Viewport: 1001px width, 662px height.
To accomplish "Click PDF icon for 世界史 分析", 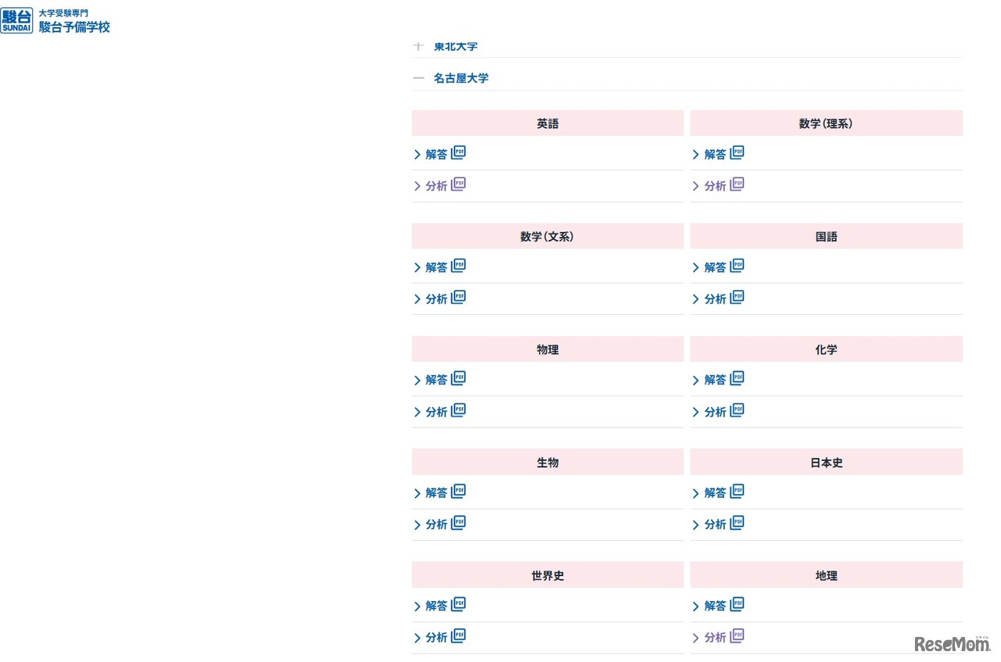I will [x=458, y=636].
